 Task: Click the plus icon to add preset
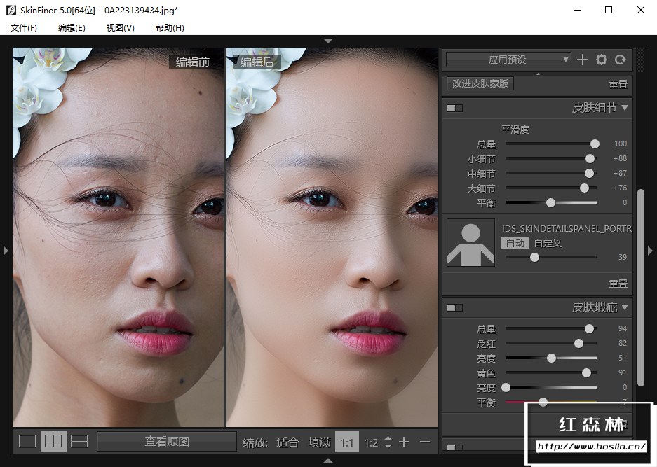[x=582, y=60]
